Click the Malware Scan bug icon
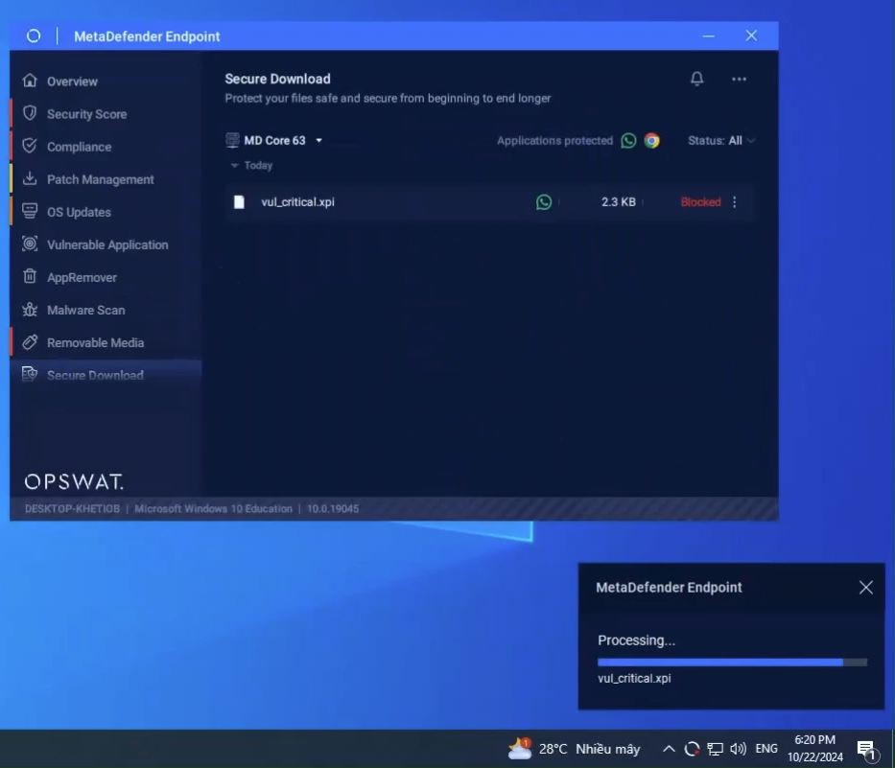Viewport: 895px width, 768px height. point(30,310)
